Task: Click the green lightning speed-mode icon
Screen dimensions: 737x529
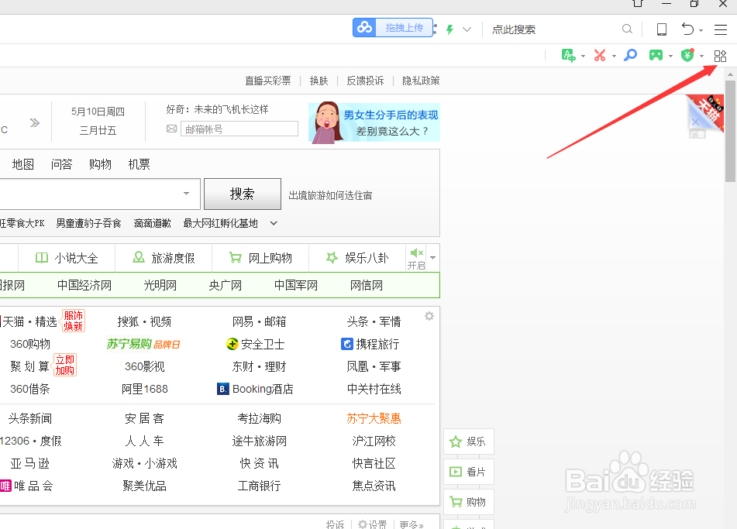Action: 449,29
